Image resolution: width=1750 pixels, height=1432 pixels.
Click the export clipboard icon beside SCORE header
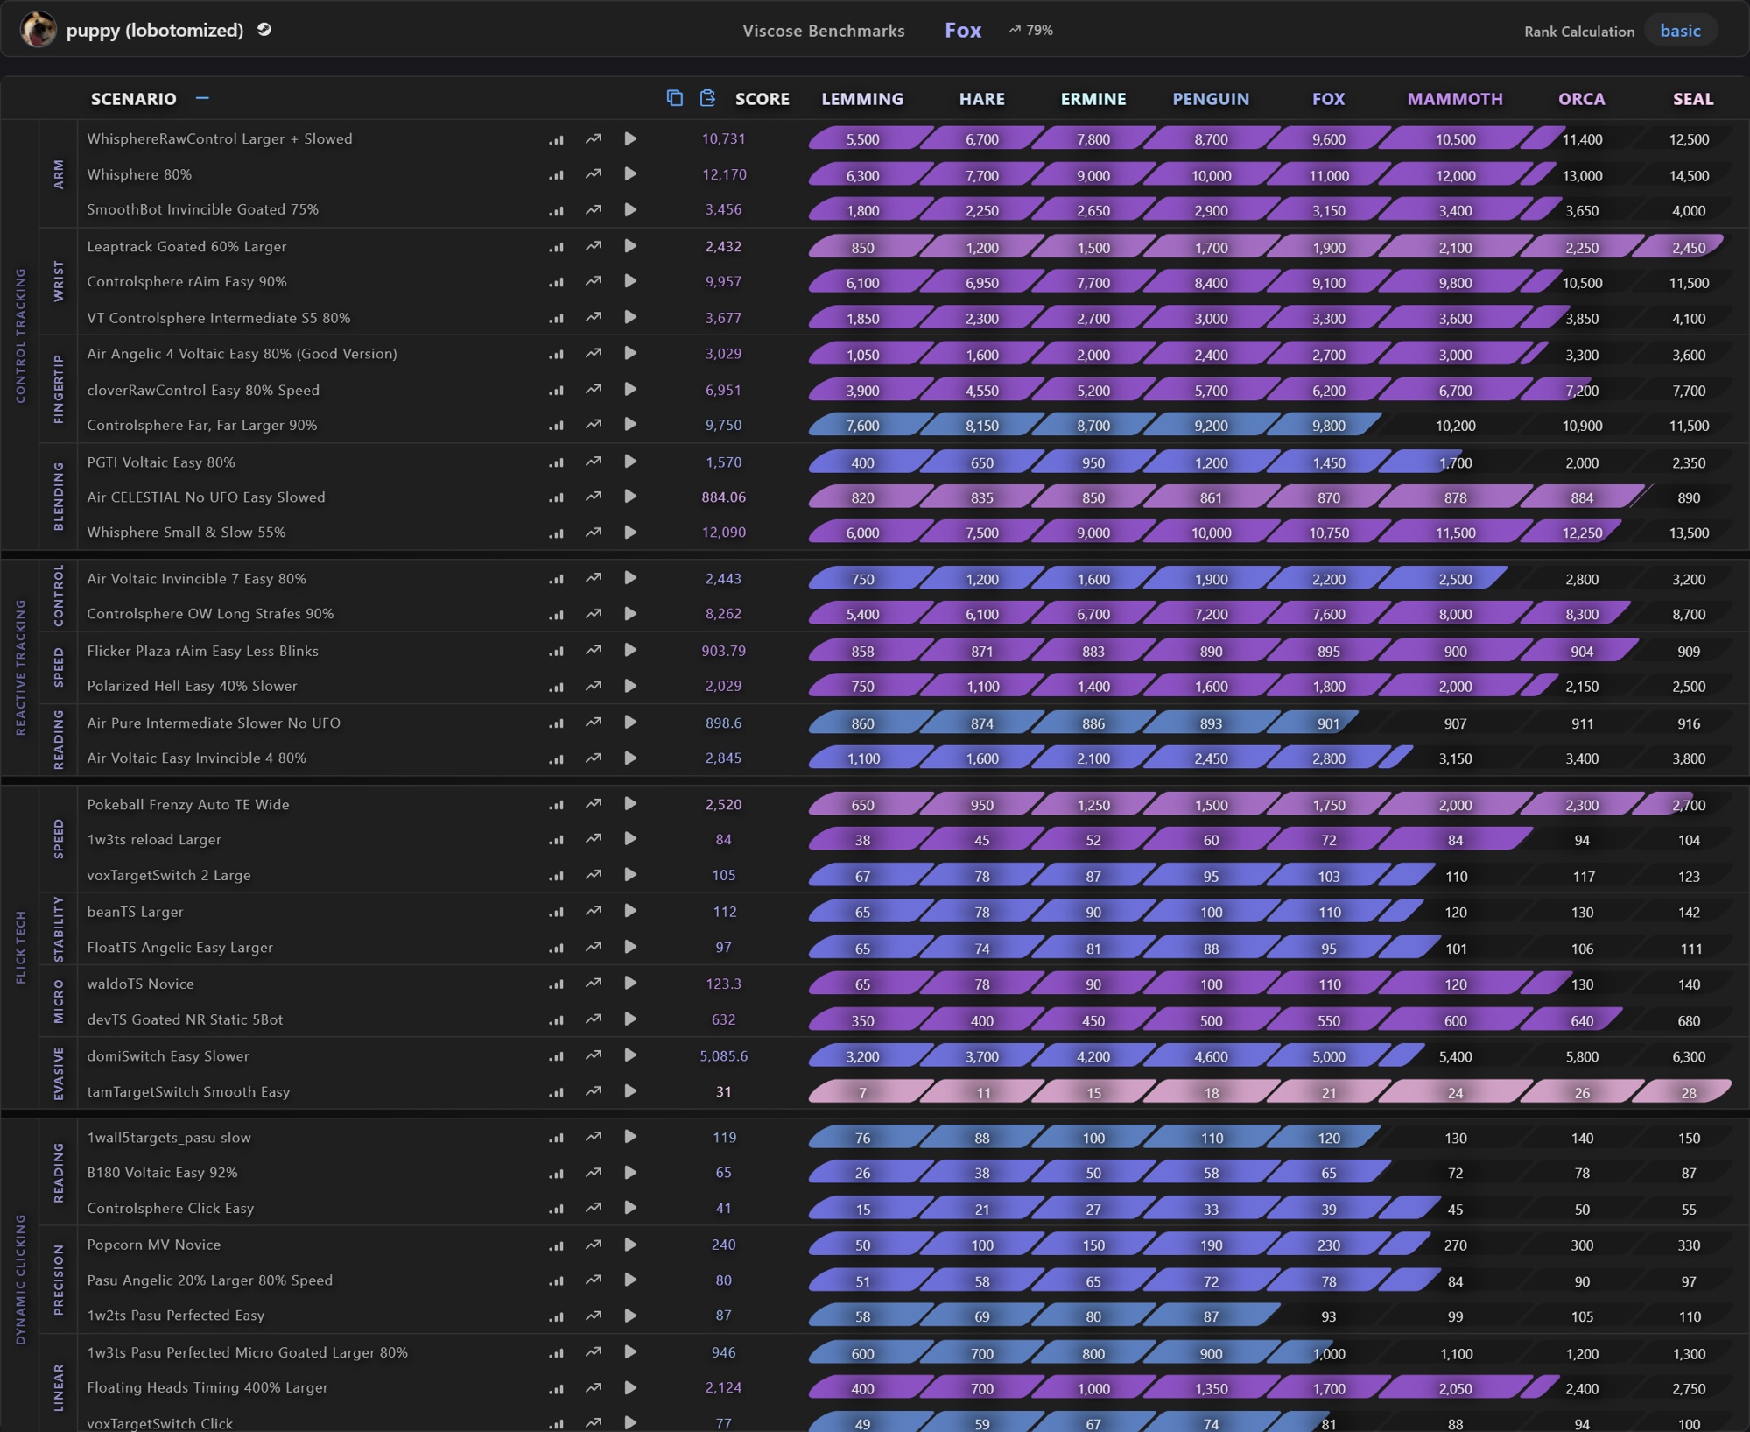707,98
